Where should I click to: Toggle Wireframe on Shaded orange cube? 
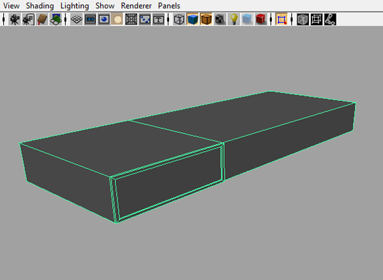(x=206, y=19)
